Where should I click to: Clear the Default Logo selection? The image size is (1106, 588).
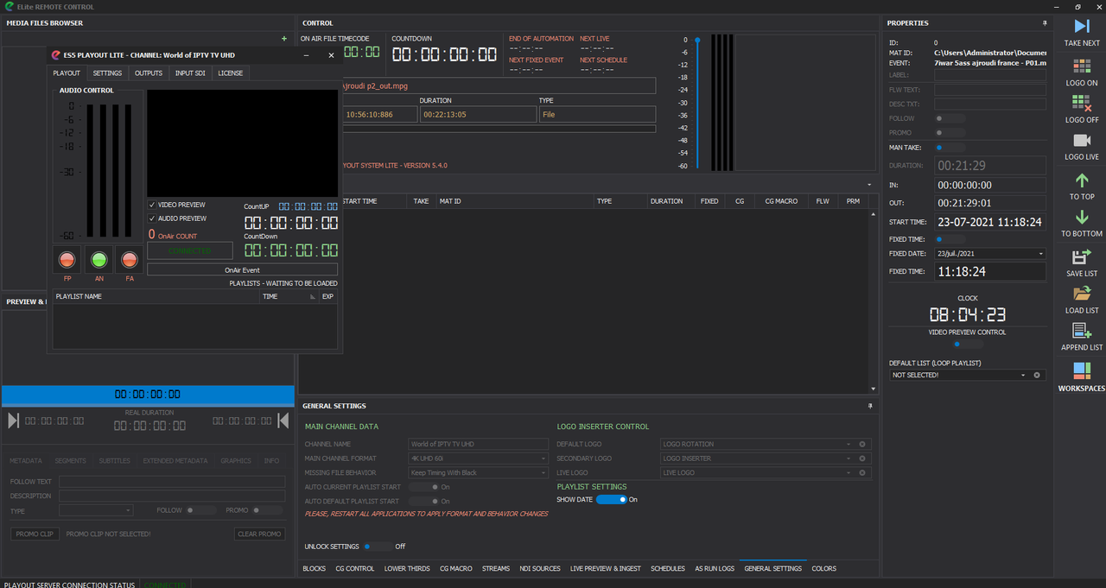click(x=861, y=444)
